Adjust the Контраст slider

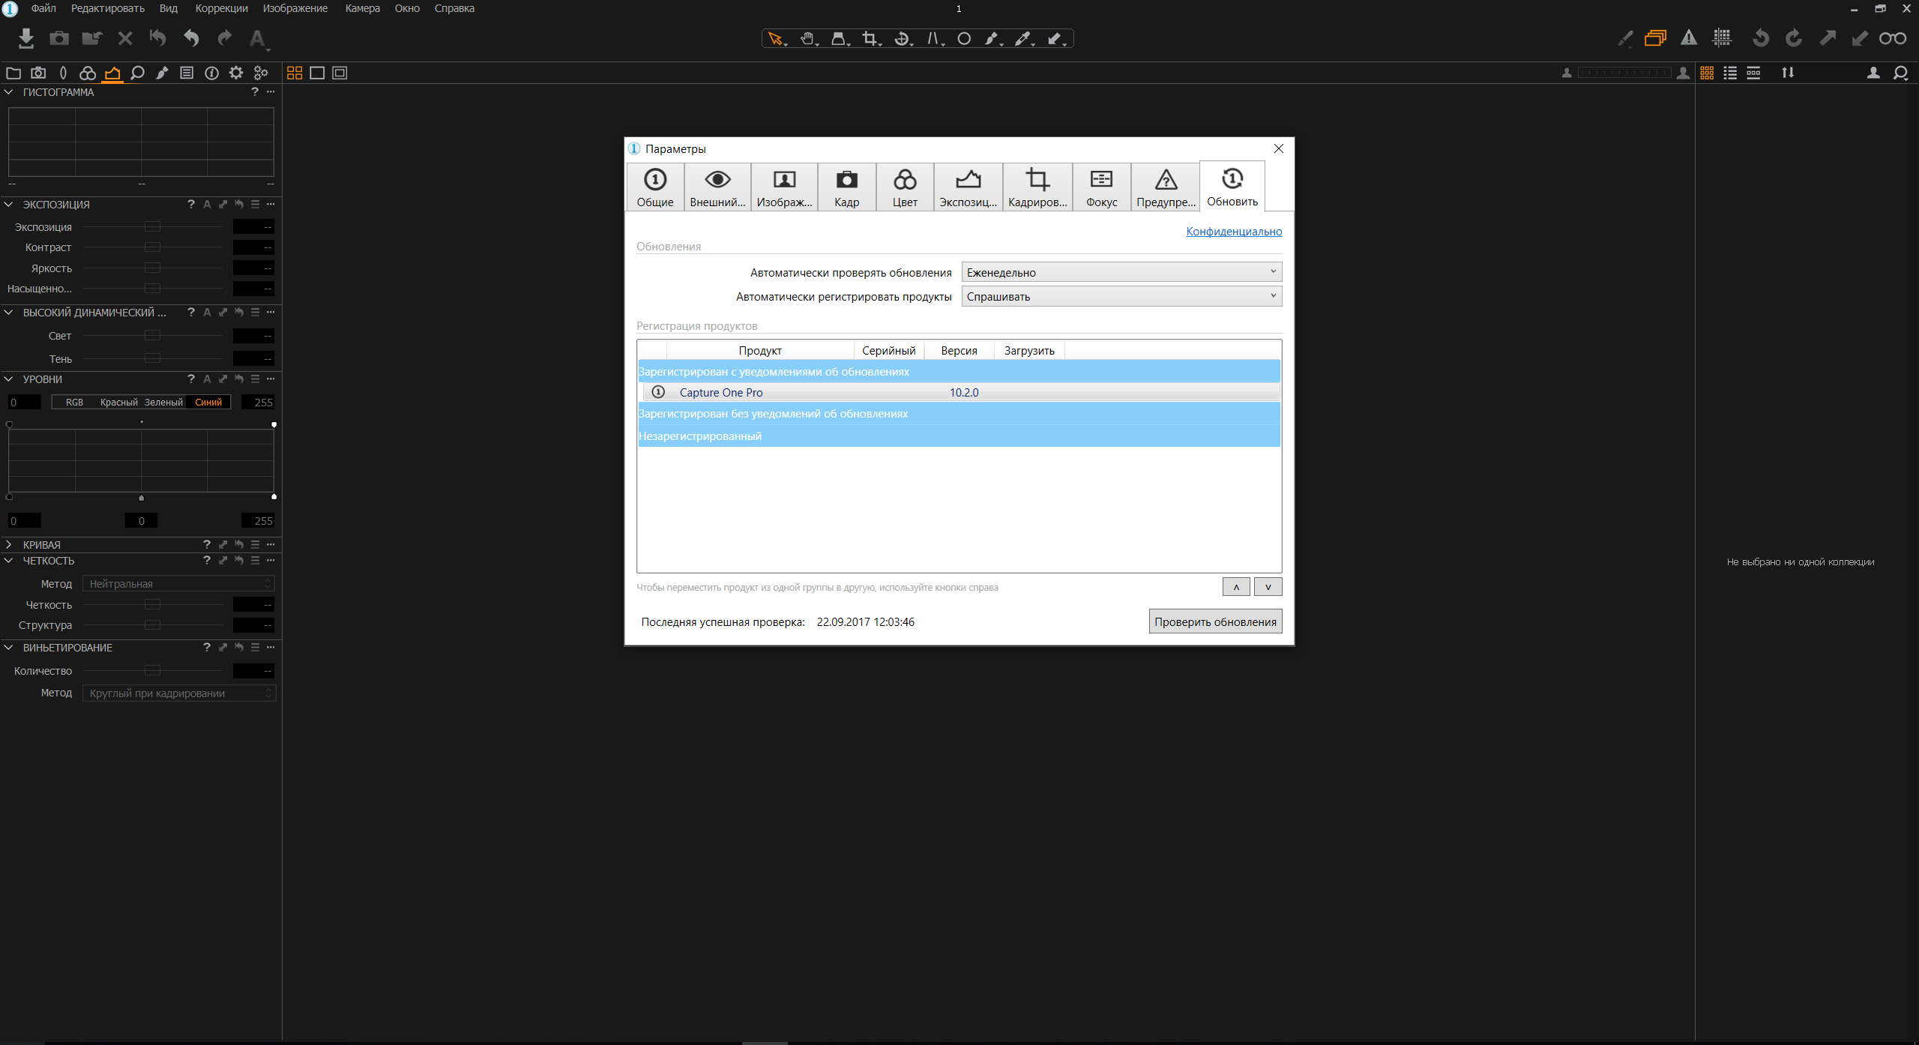(x=152, y=247)
